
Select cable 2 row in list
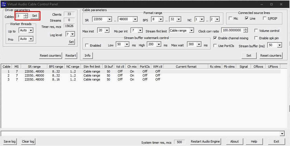(x=141, y=75)
